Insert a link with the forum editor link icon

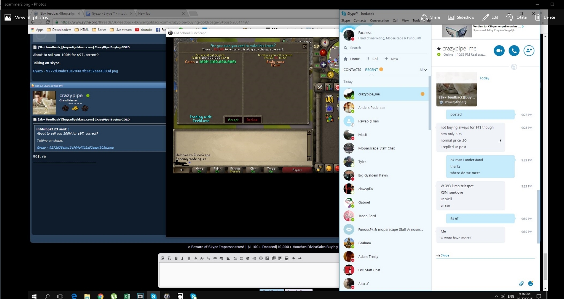click(215, 258)
